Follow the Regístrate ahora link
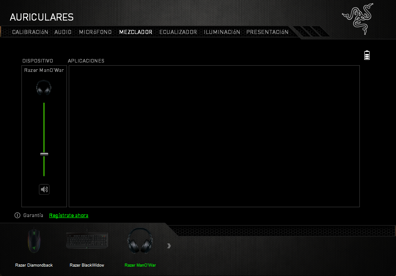396x276 pixels. (x=69, y=215)
